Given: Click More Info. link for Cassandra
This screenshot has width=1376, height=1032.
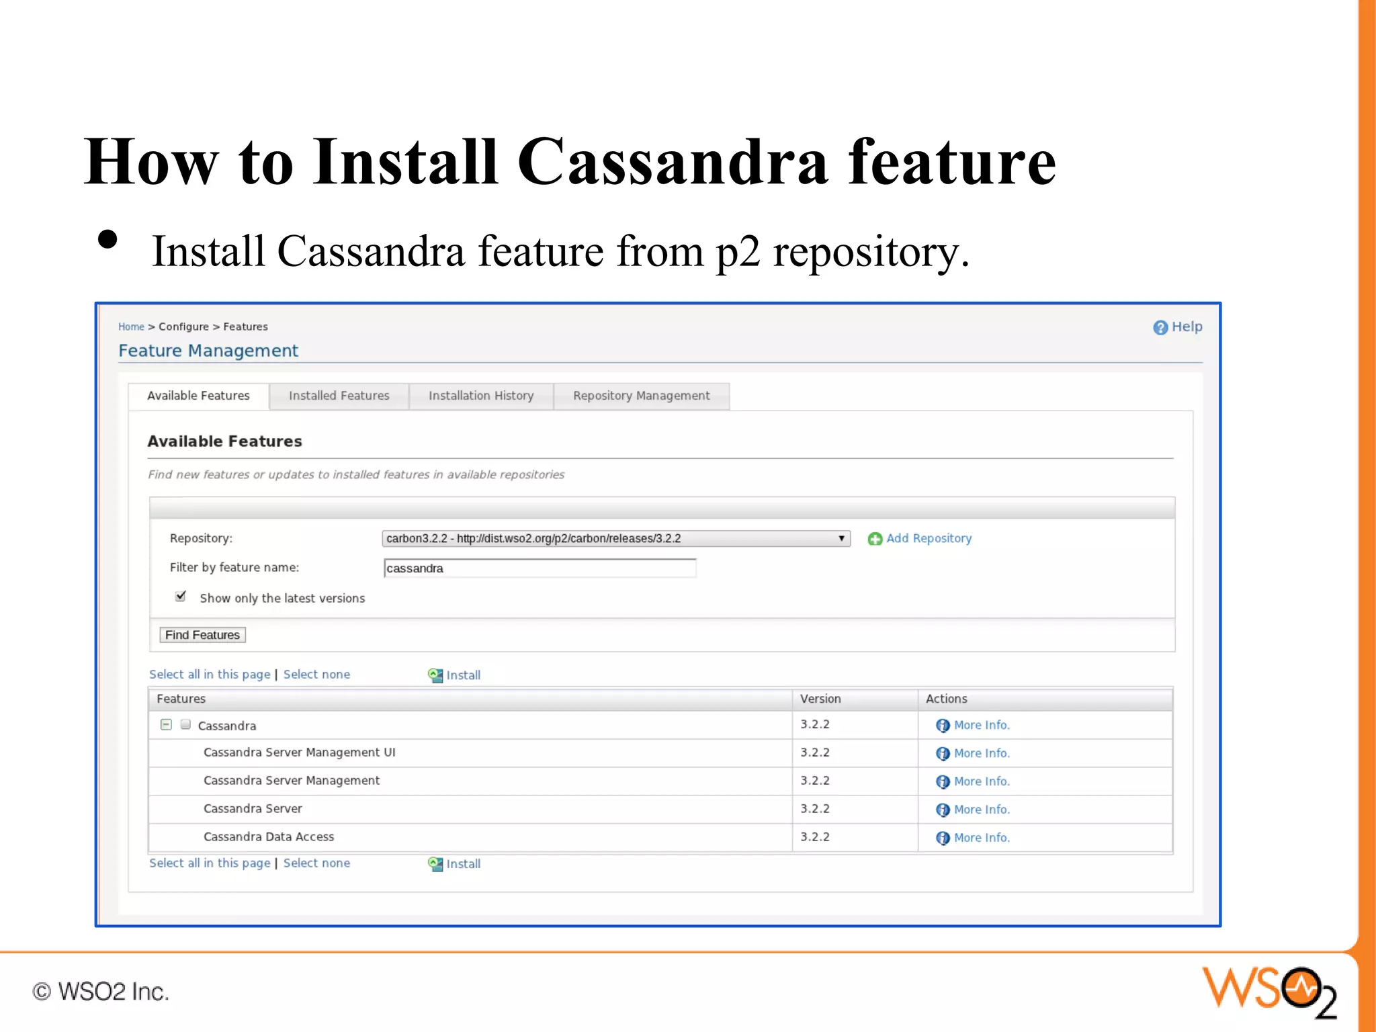Looking at the screenshot, I should point(982,725).
